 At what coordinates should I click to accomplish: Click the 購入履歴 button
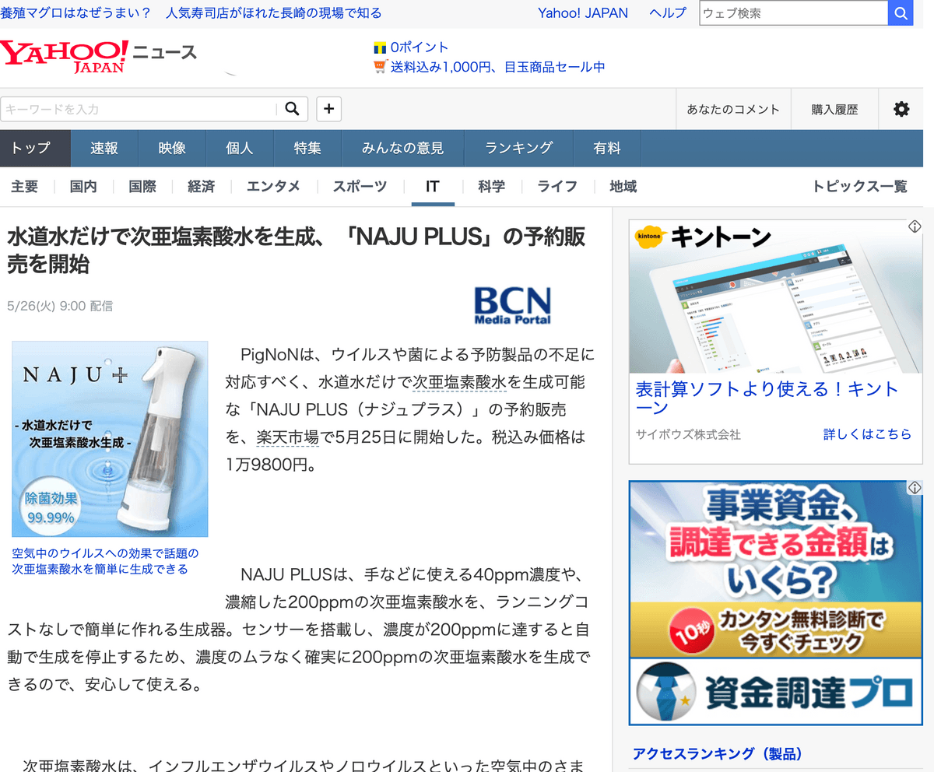[834, 110]
